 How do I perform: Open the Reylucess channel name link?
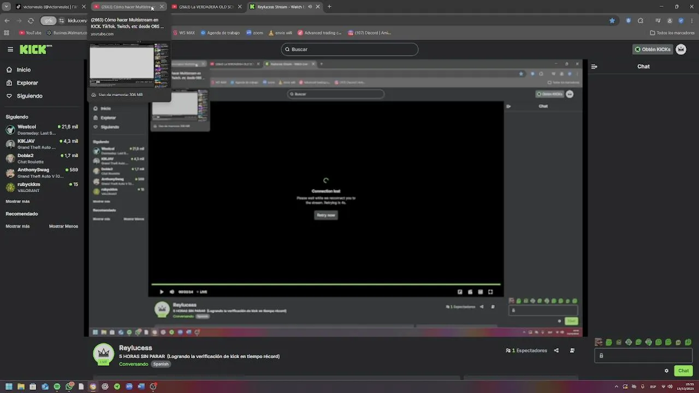135,348
